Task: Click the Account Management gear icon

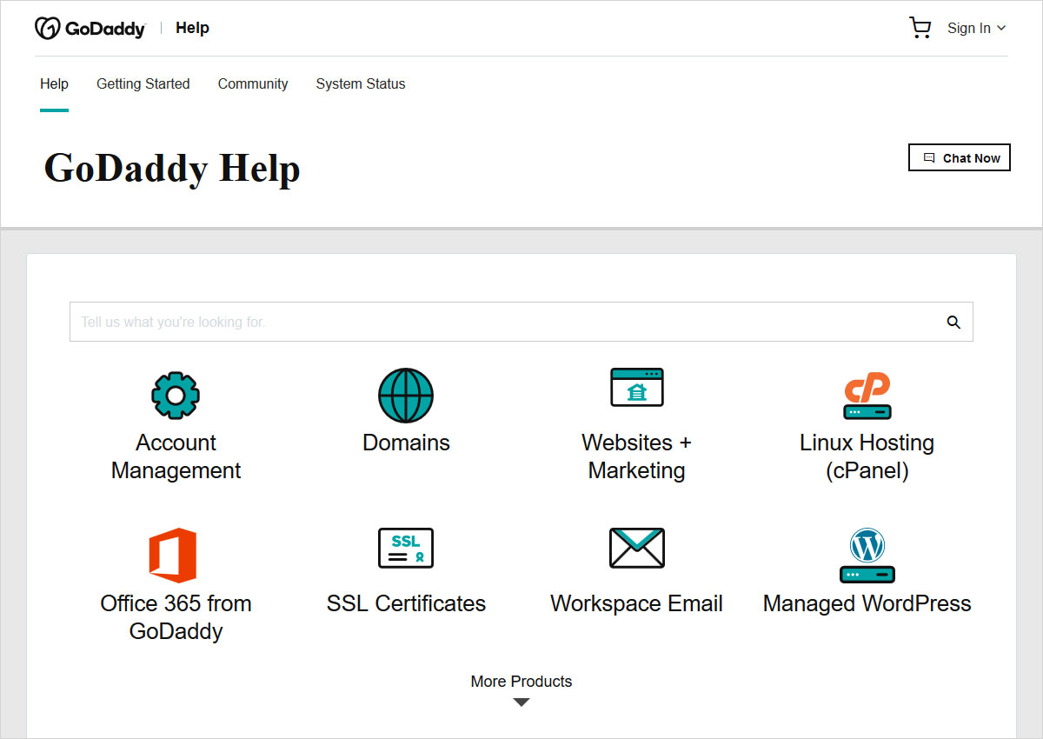Action: [176, 396]
